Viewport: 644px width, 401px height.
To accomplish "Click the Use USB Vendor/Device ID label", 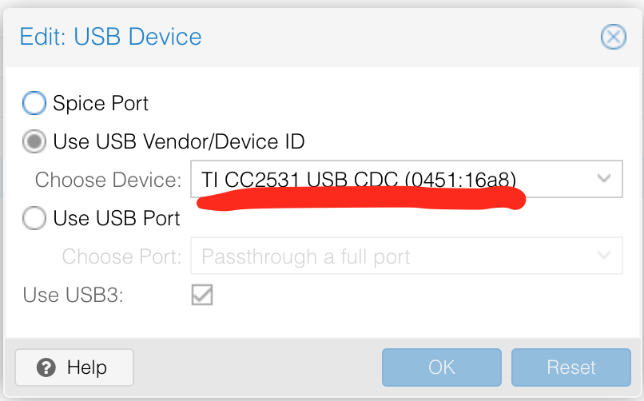I will [x=179, y=142].
